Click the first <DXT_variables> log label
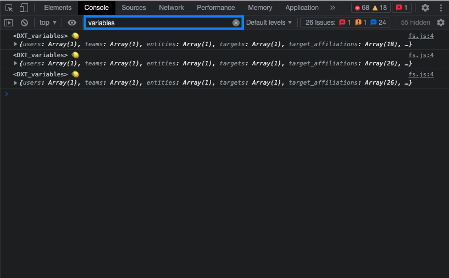This screenshot has width=449, height=278. (40, 36)
